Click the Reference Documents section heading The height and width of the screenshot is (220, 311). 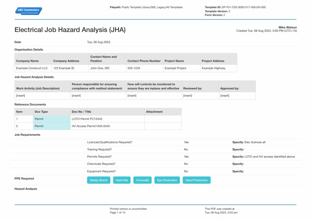[x=30, y=105]
